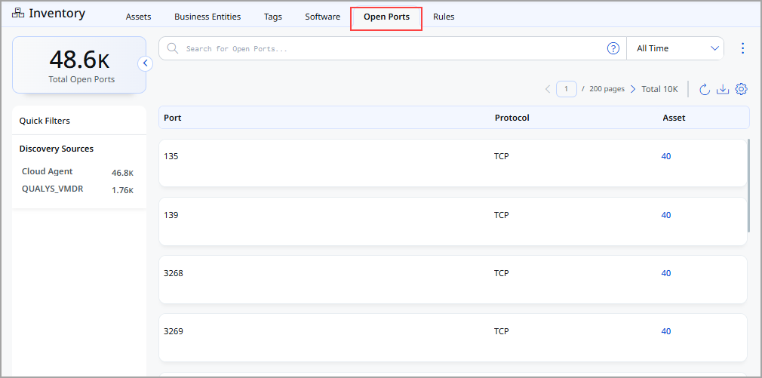The image size is (762, 378).
Task: Click the Discovery Sources heading
Action: [57, 149]
